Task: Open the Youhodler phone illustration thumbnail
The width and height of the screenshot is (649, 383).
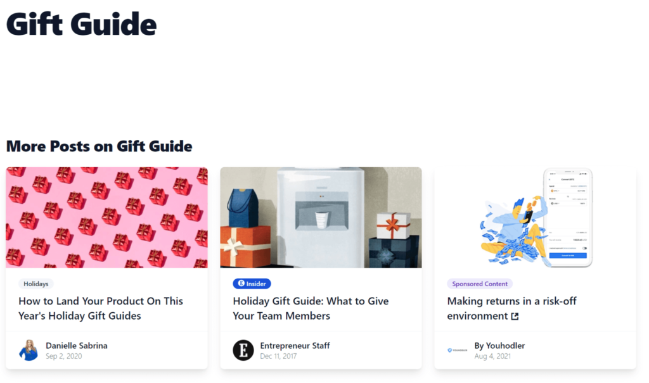Action: [x=535, y=217]
